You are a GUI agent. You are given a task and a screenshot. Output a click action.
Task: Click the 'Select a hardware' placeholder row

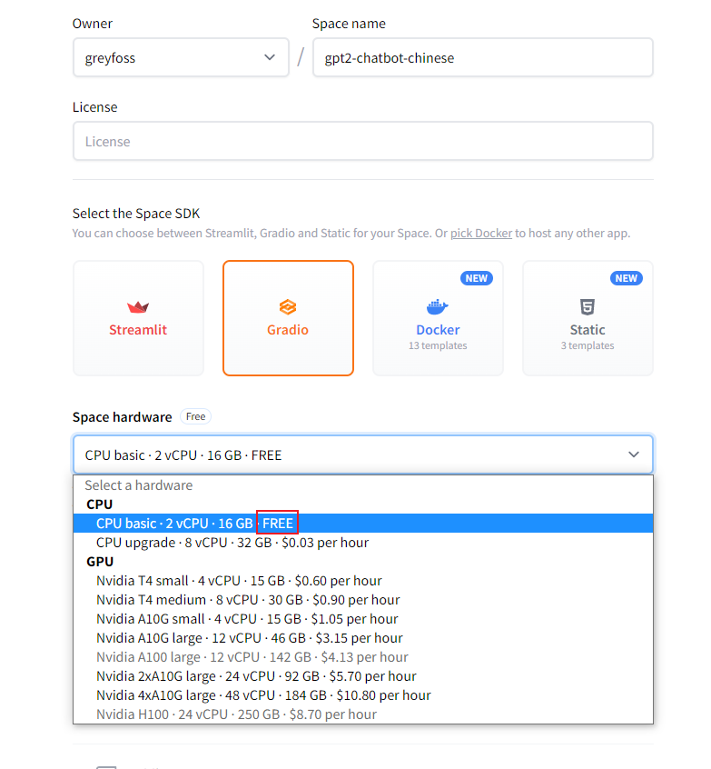coord(362,485)
